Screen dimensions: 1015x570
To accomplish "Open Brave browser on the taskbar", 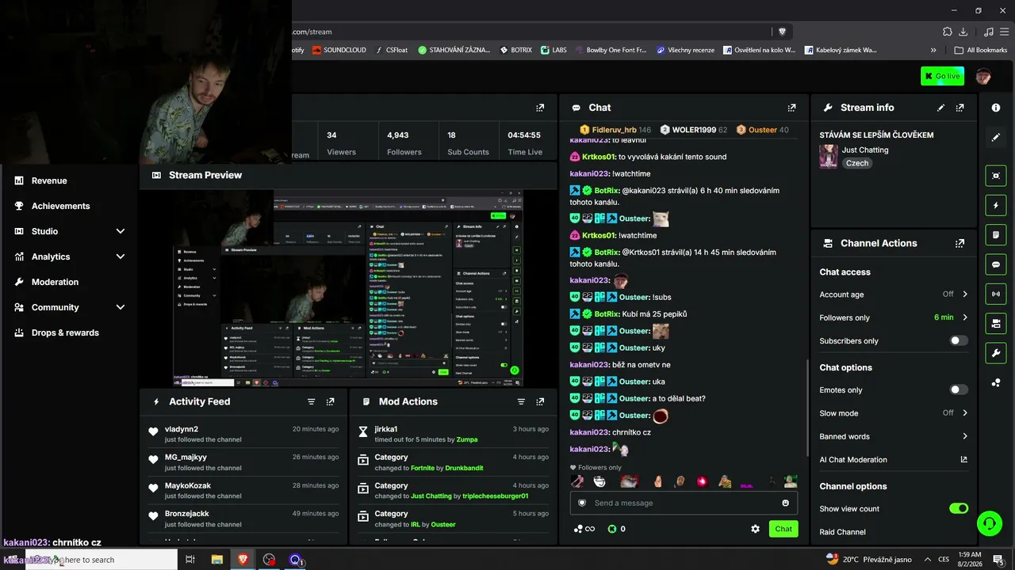I will coord(243,560).
